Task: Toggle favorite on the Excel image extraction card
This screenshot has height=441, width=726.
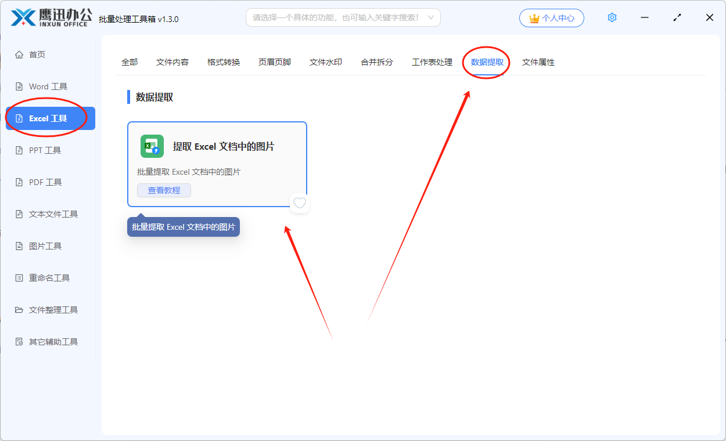Action: pyautogui.click(x=299, y=203)
